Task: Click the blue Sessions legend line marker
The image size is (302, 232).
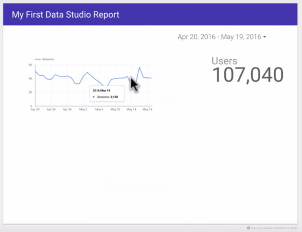Action: pos(38,59)
